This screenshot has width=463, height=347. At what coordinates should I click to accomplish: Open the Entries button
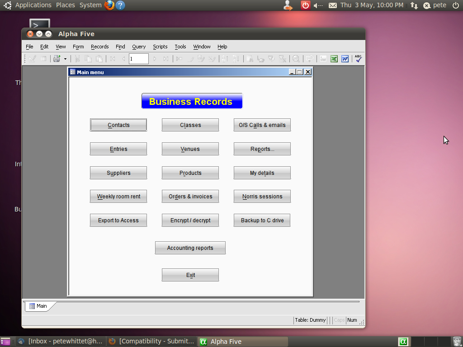pos(118,149)
